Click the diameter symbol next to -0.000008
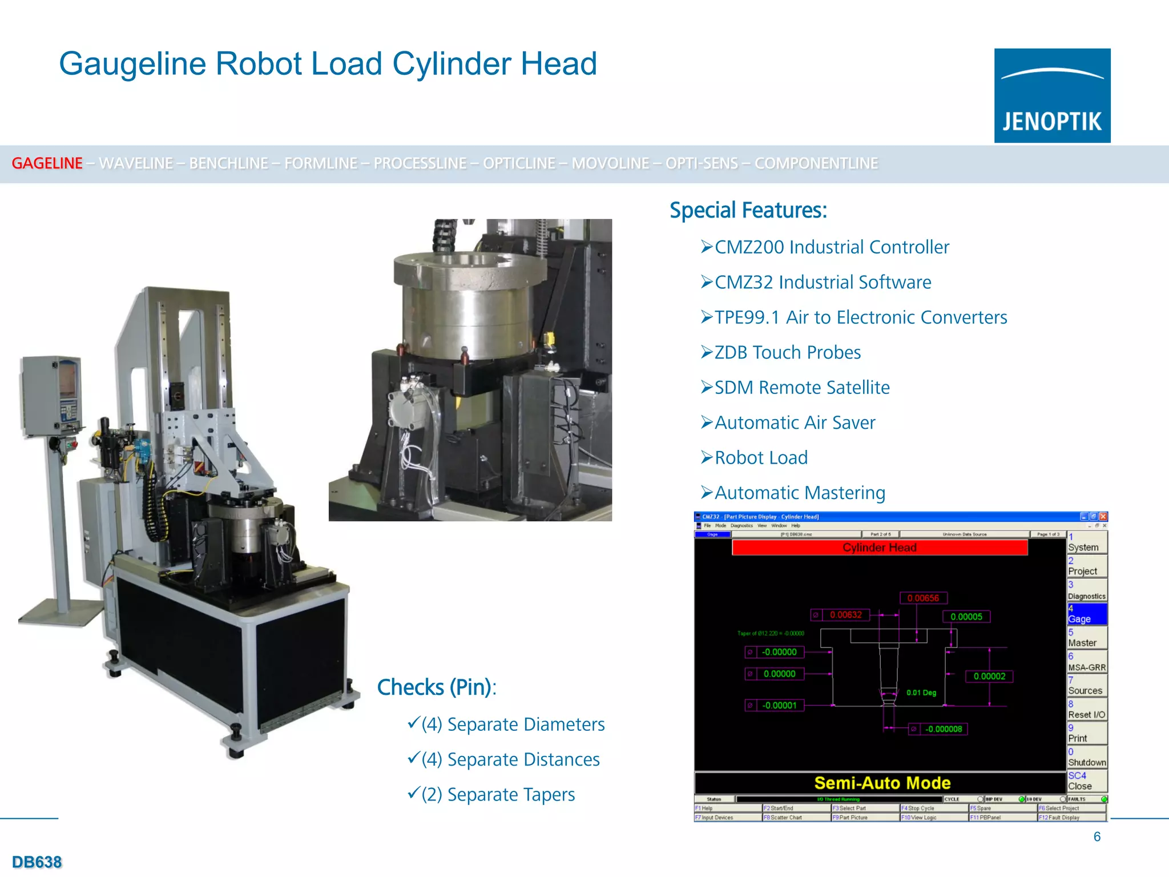Viewport: 1169px width, 877px height. 914,729
